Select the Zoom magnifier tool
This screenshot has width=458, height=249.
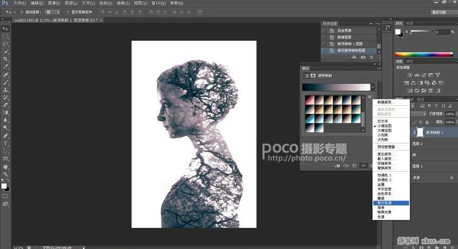6,174
